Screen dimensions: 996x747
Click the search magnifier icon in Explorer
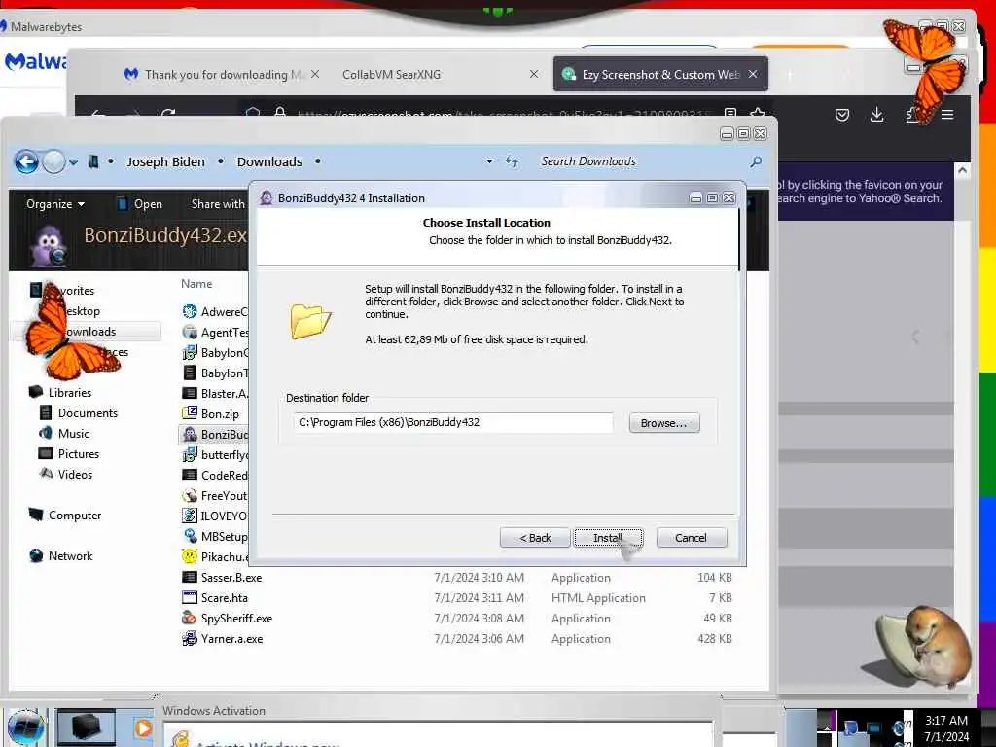coord(756,162)
